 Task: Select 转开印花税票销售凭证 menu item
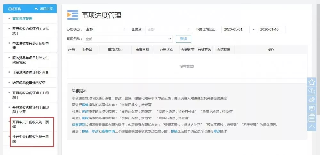(x=29, y=83)
